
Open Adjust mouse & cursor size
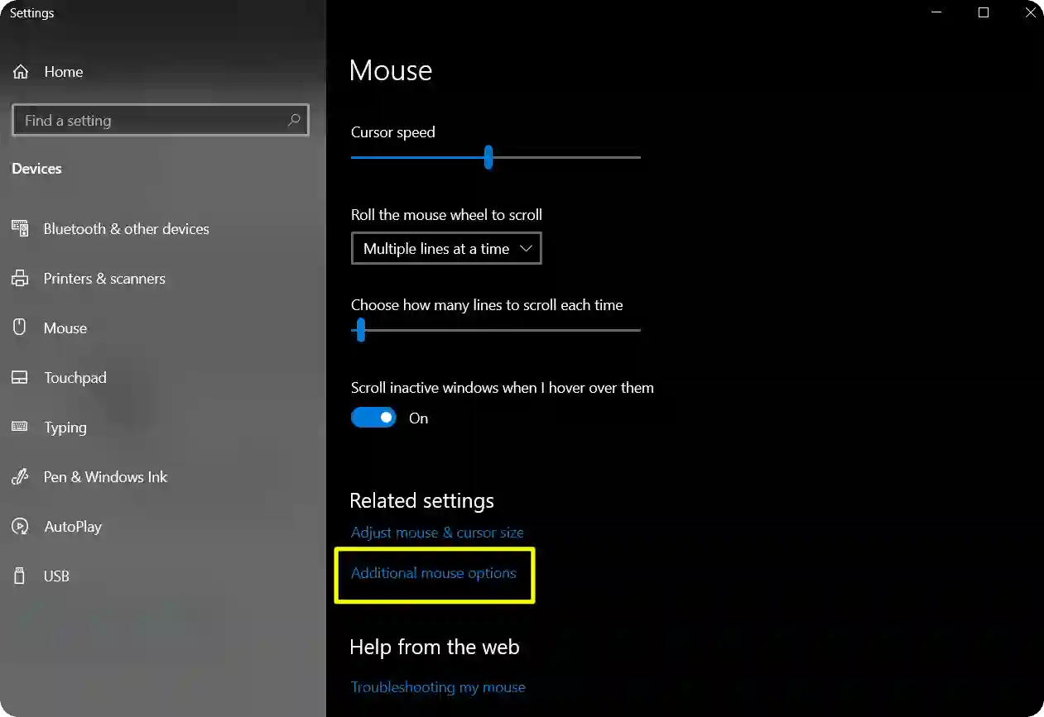tap(437, 532)
